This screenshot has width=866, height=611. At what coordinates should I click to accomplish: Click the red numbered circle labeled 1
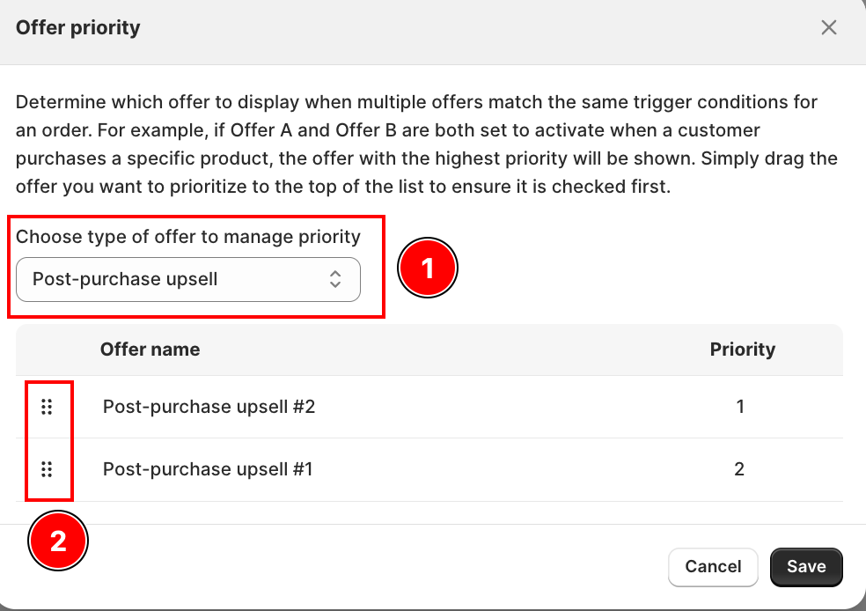click(x=428, y=268)
